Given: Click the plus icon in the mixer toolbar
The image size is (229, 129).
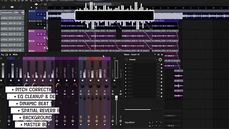Looking at the screenshot, I should 10,55.
